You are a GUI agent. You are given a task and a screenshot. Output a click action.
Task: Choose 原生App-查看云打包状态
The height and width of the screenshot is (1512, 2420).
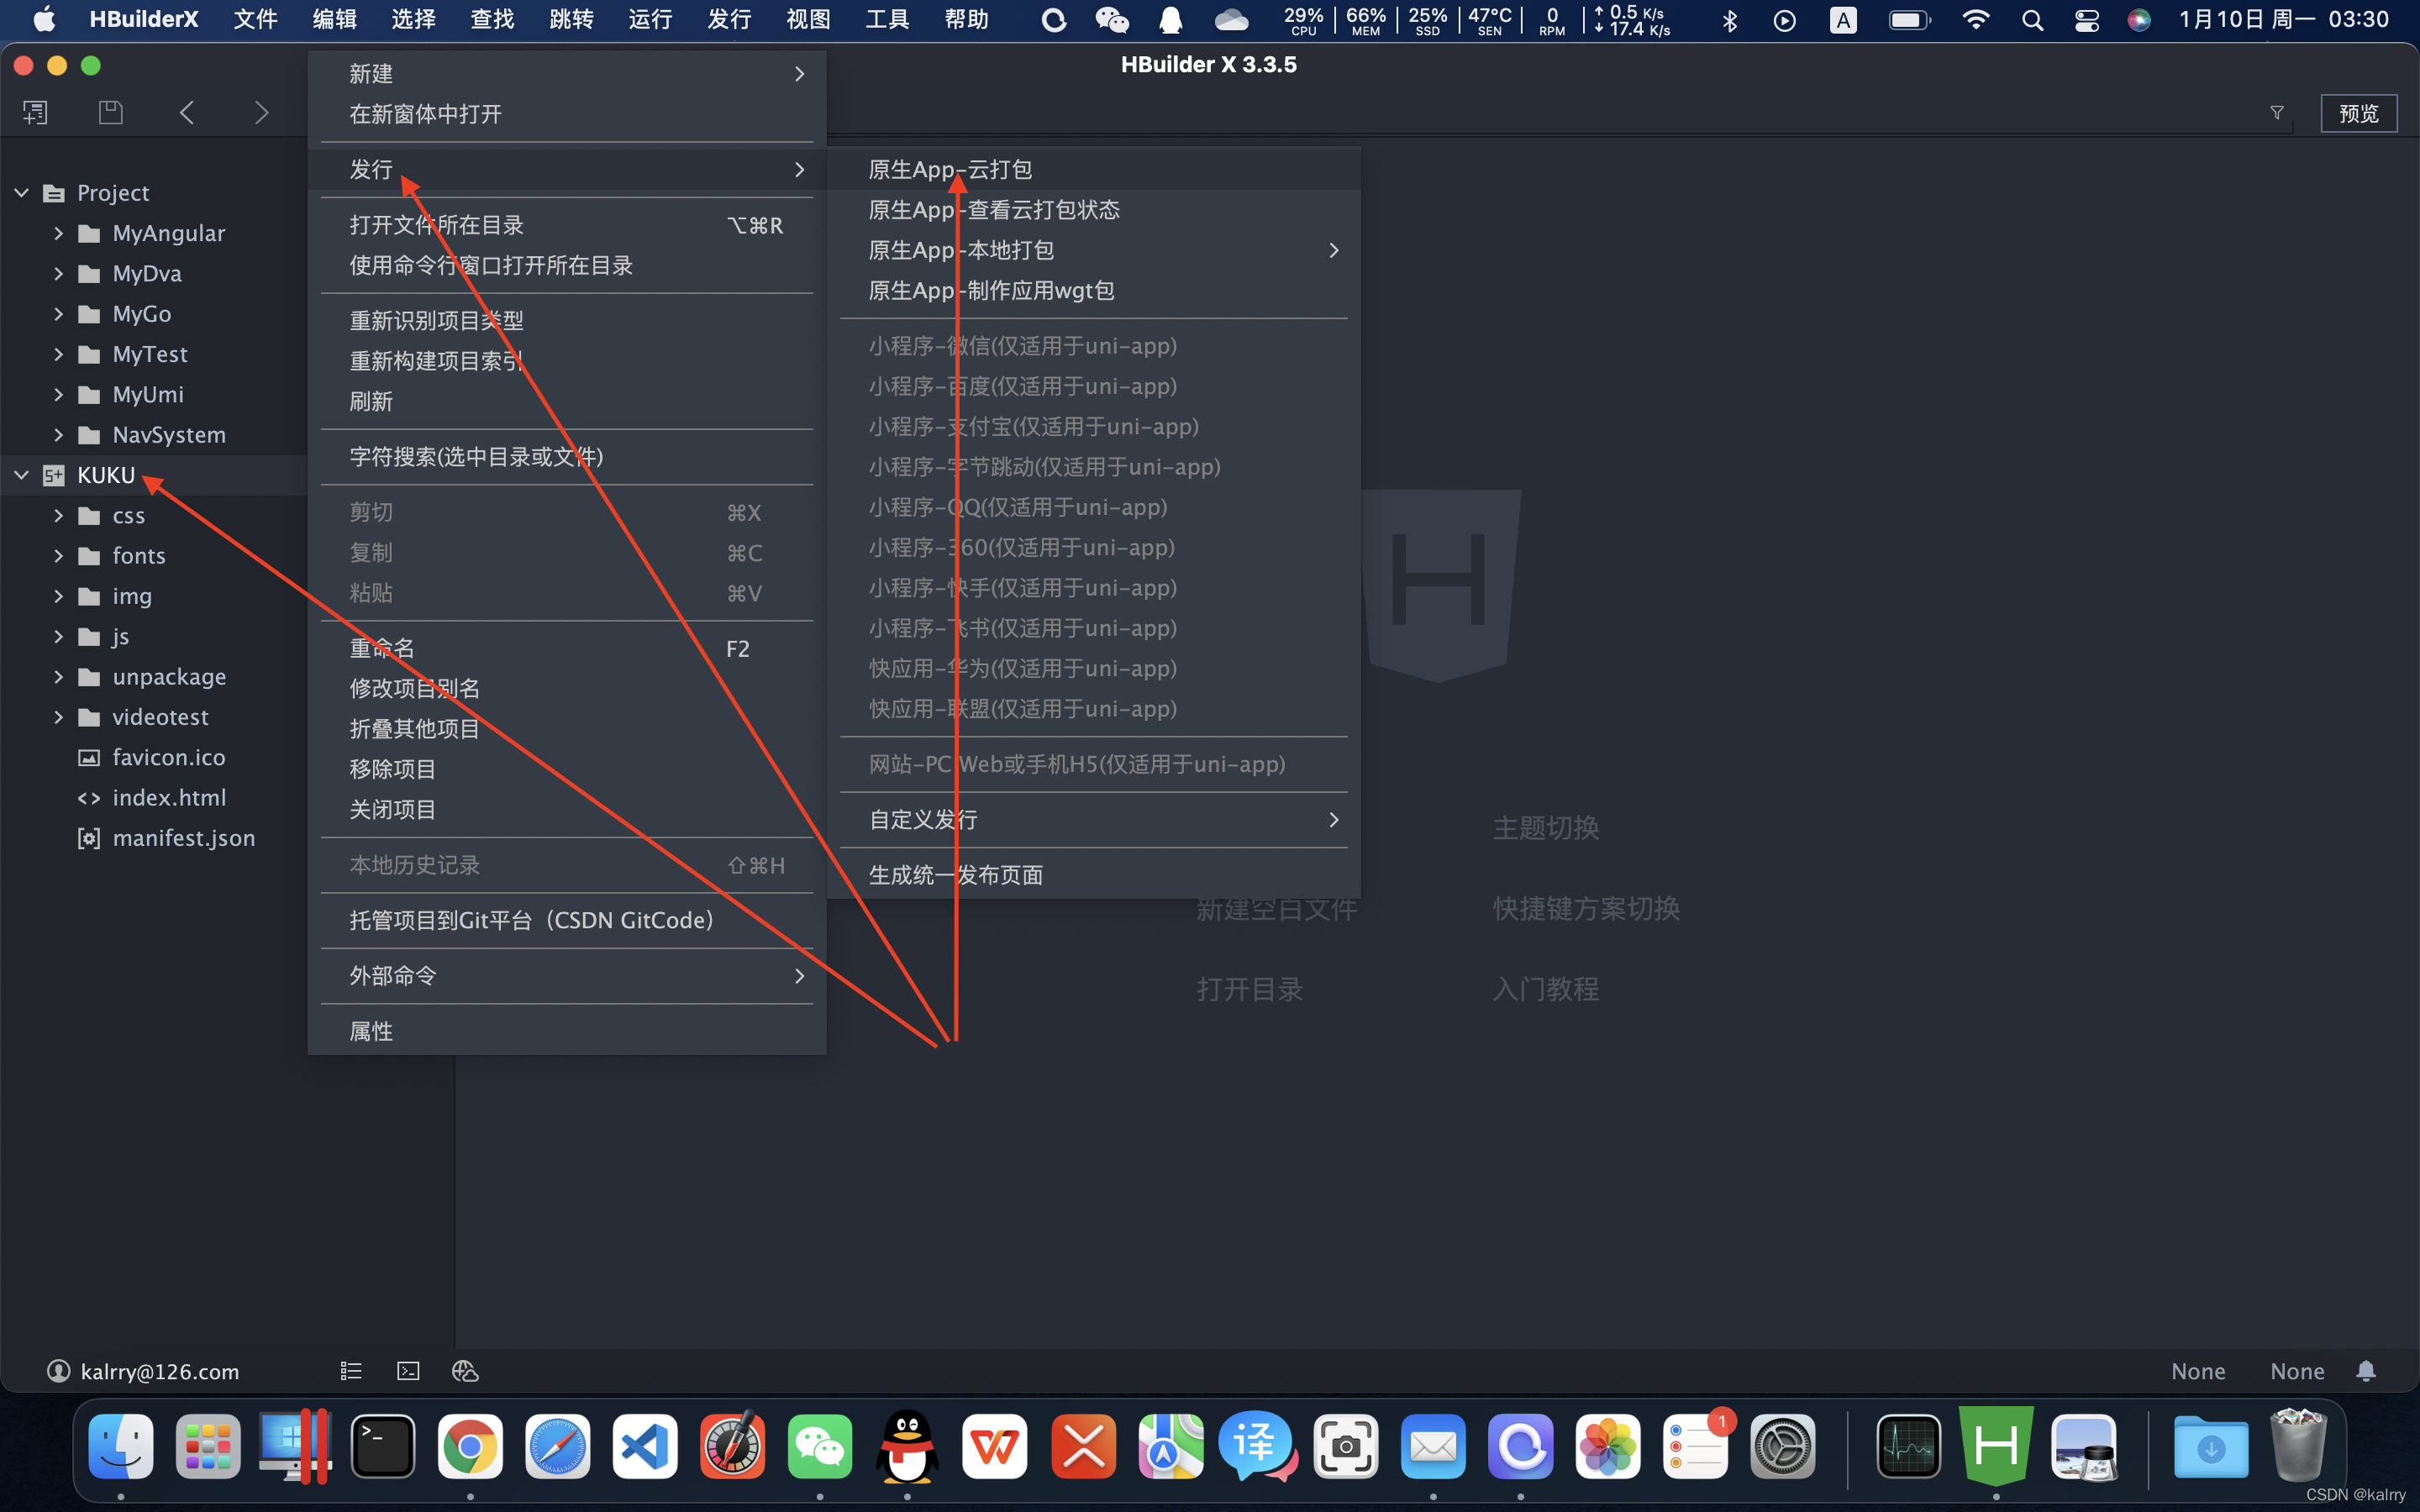click(1094, 210)
